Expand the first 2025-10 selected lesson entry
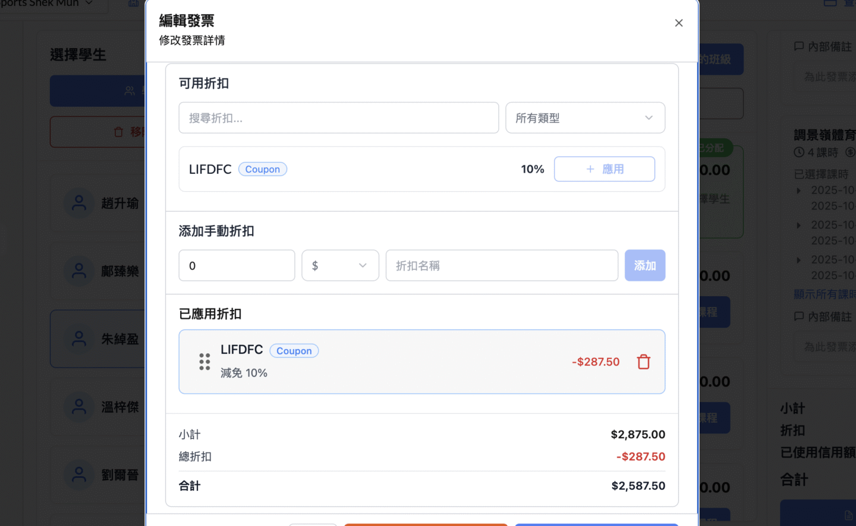This screenshot has width=856, height=526. [799, 191]
